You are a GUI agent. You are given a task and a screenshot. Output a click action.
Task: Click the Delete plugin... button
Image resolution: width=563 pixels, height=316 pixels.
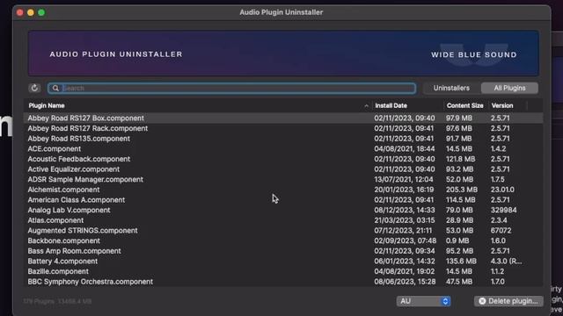click(x=508, y=301)
